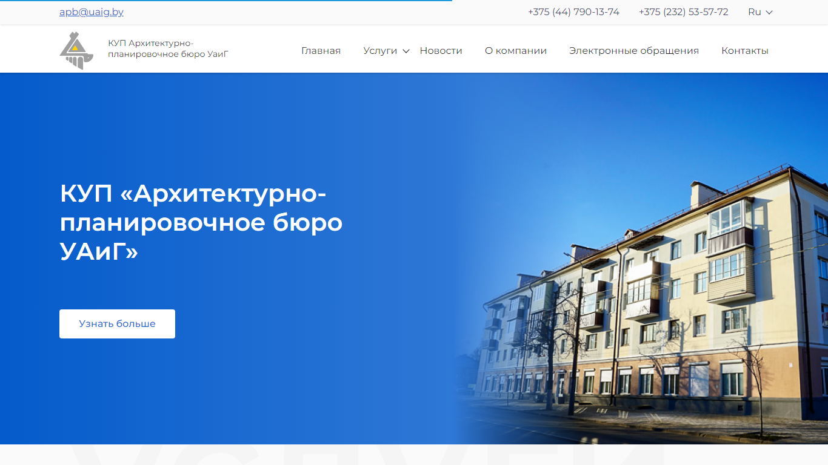This screenshot has height=465, width=828.
Task: Open the Контакты page
Action: click(745, 51)
